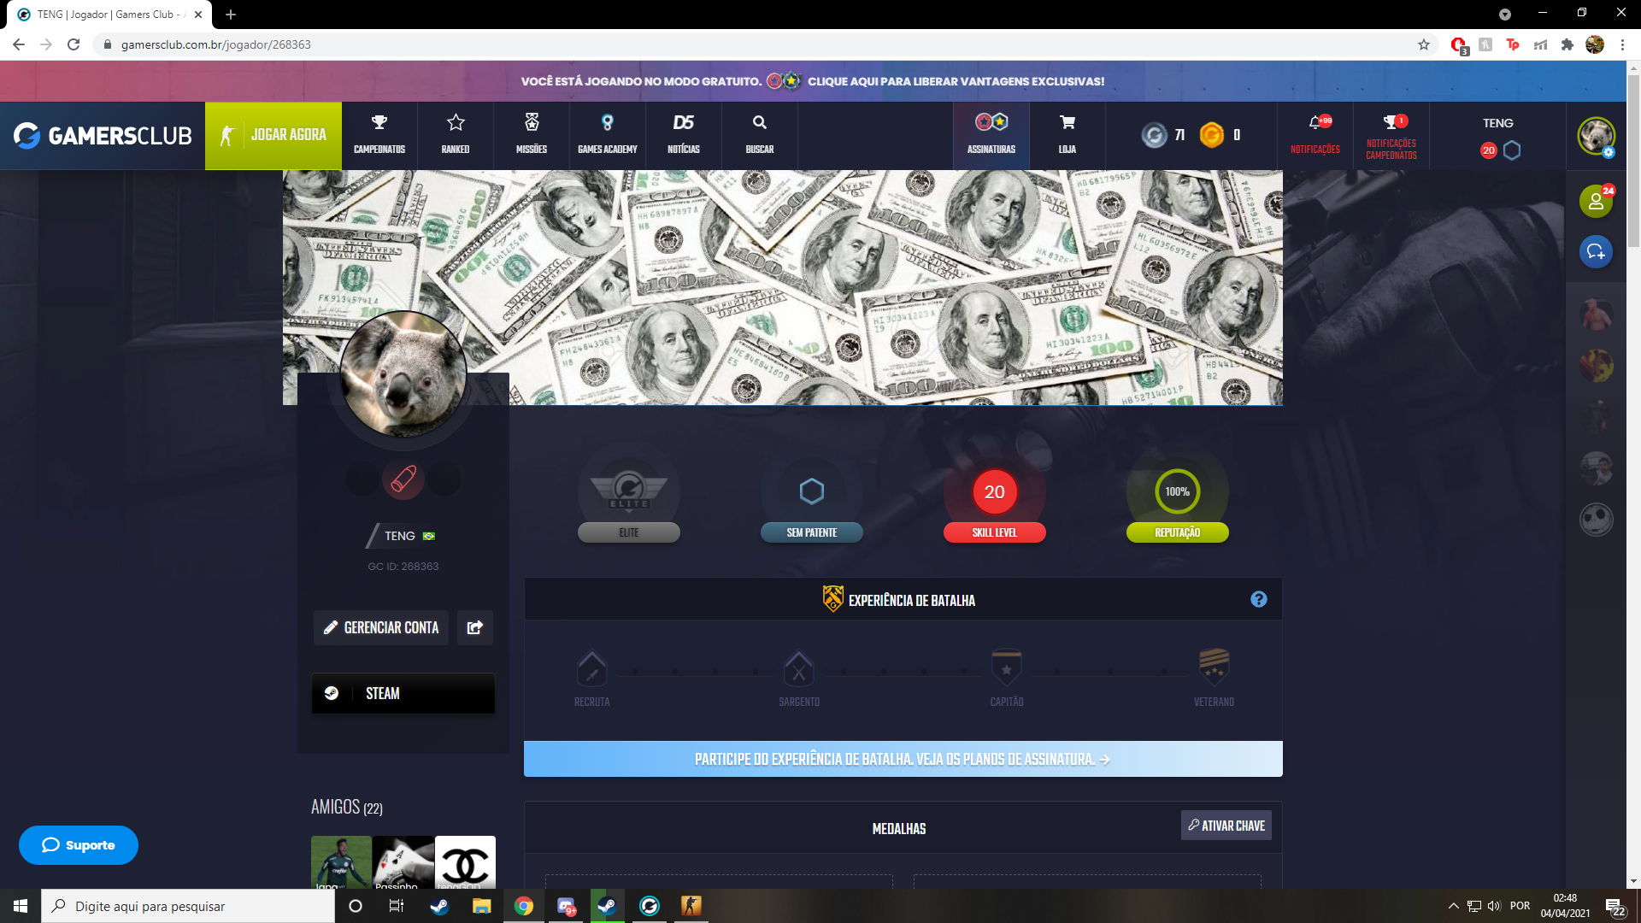Click the Ativar Chave button
Viewport: 1641px width, 923px height.
1226,826
